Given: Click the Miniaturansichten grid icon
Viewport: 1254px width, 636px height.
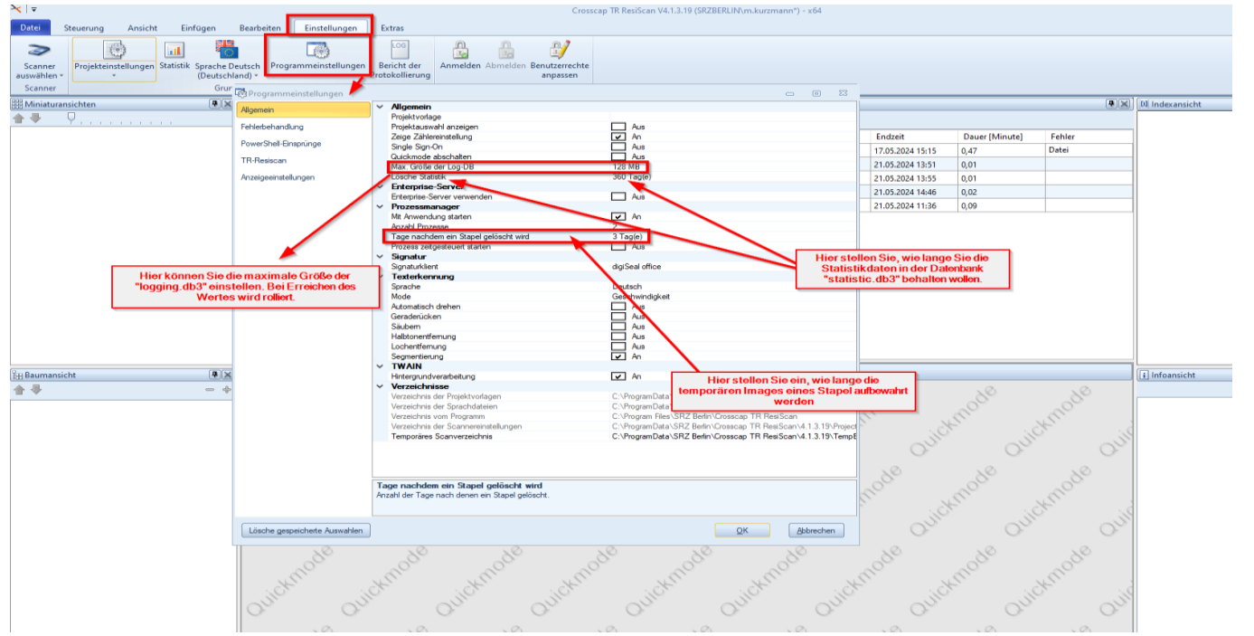Looking at the screenshot, I should [x=17, y=104].
